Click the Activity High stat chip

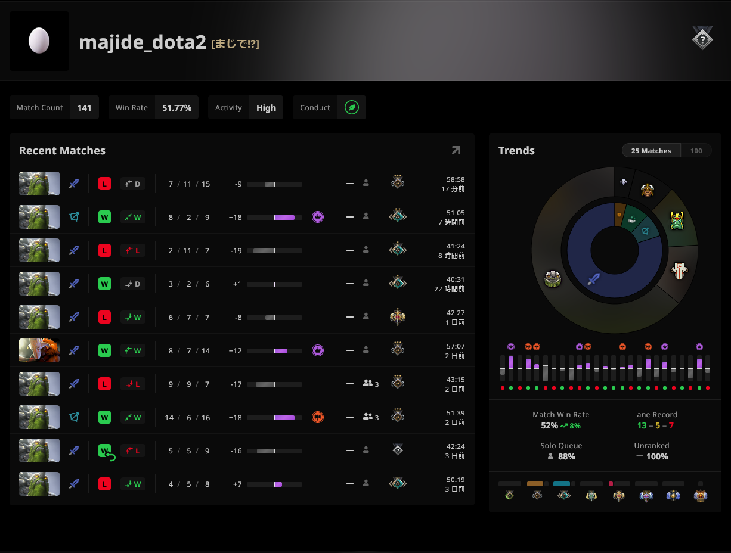(x=246, y=108)
